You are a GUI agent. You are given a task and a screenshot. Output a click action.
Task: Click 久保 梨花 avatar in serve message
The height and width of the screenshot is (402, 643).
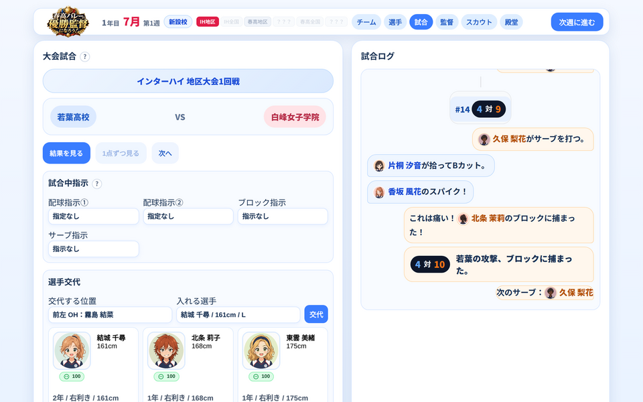coord(484,139)
